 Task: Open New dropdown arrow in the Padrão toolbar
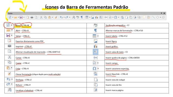13,17
